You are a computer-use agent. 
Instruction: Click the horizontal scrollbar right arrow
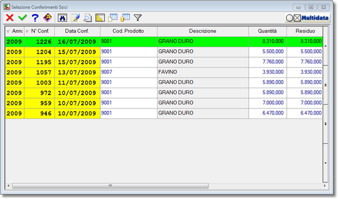[x=325, y=186]
